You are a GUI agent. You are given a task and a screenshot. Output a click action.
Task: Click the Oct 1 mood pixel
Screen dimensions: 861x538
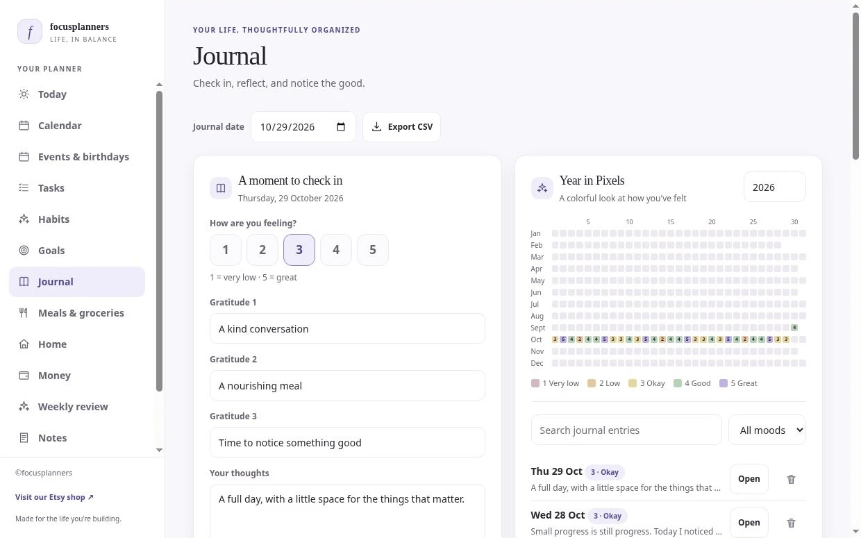click(x=555, y=339)
